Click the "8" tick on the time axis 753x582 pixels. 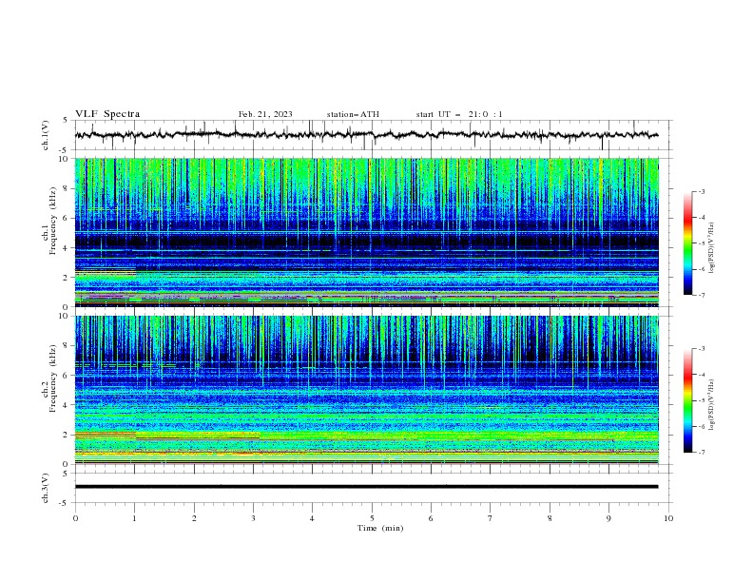pos(550,518)
